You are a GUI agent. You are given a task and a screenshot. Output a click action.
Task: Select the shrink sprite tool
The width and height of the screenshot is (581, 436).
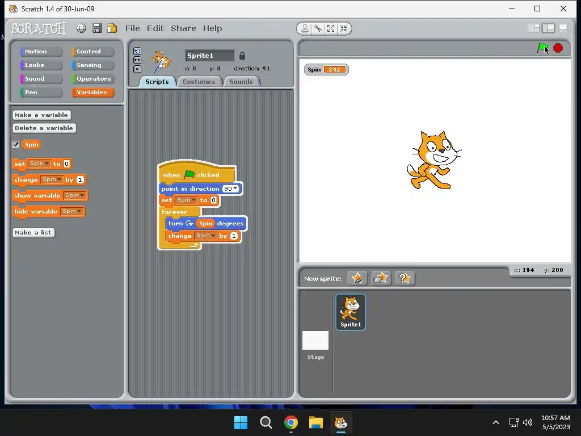(x=344, y=28)
